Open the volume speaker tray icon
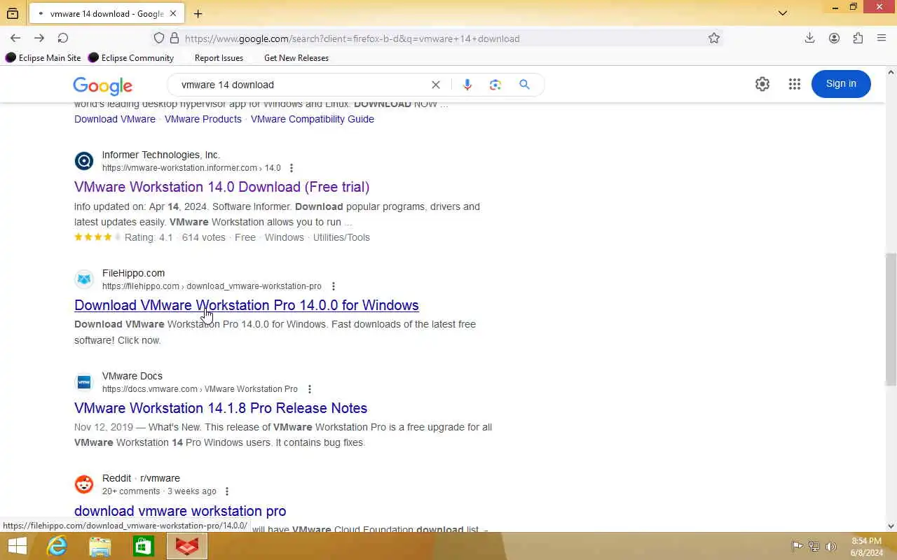Screen dimensions: 897x560 pyautogui.click(x=831, y=547)
